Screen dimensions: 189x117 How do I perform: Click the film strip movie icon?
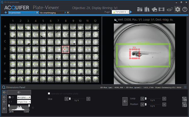point(162,9)
